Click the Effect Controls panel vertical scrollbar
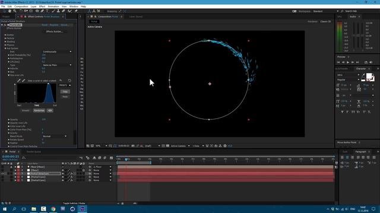This screenshot has width=380, height=213. (75, 137)
